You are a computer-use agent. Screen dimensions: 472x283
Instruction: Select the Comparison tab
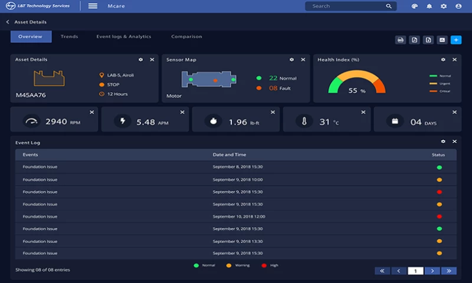pyautogui.click(x=186, y=37)
